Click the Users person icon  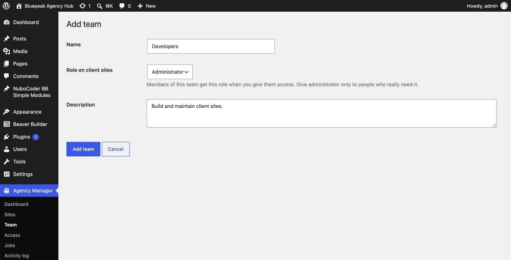pyautogui.click(x=7, y=149)
